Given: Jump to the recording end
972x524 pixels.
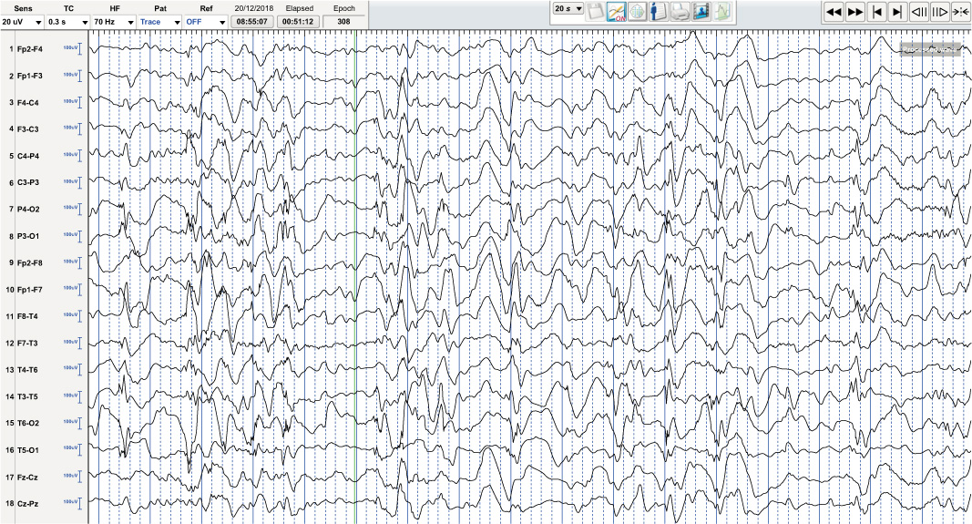Looking at the screenshot, I should 896,12.
